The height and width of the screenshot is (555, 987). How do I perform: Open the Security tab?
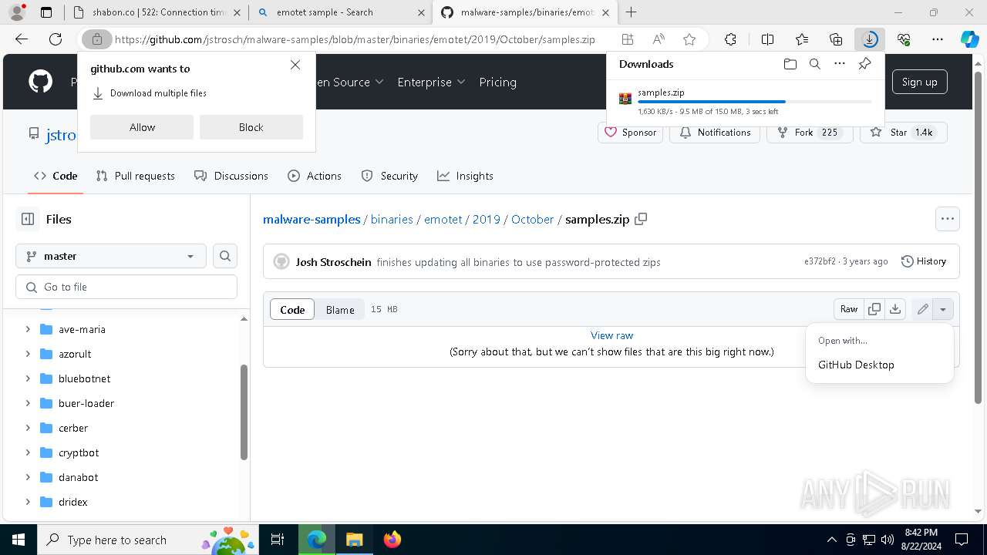(x=389, y=176)
